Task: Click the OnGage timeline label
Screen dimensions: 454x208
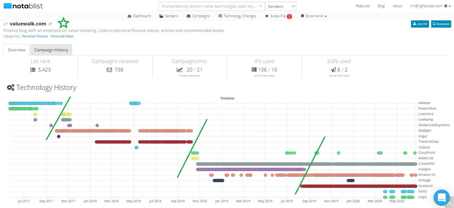Action: [424, 180]
